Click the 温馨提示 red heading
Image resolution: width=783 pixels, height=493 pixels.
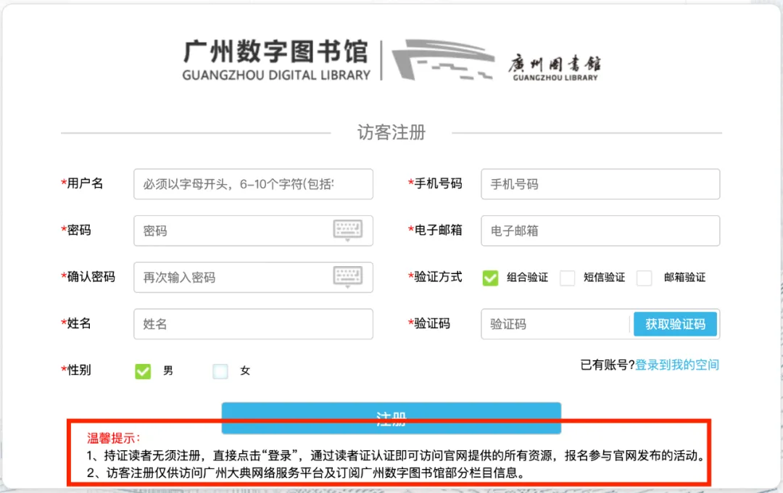(x=113, y=439)
